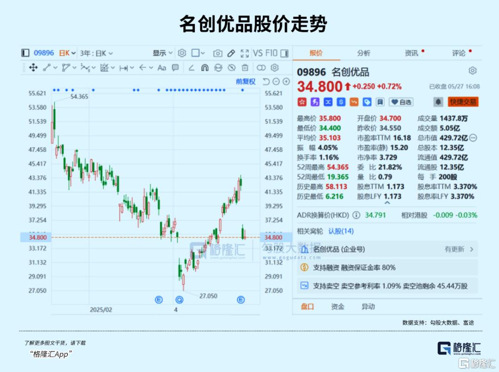
Task: Click the blue dollar badge icon
Action: click(x=341, y=102)
